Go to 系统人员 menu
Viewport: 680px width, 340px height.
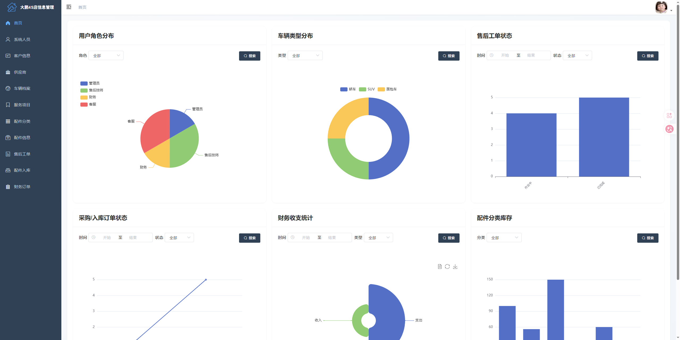click(31, 39)
